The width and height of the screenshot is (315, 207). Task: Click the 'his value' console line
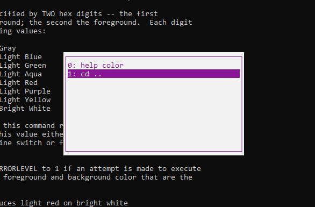pos(32,134)
